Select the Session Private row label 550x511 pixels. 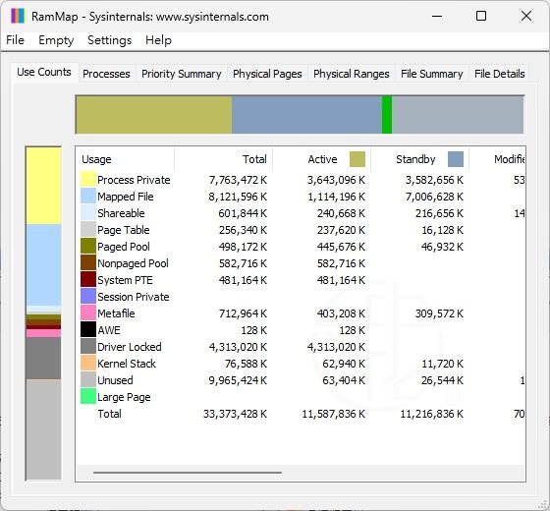tap(134, 297)
